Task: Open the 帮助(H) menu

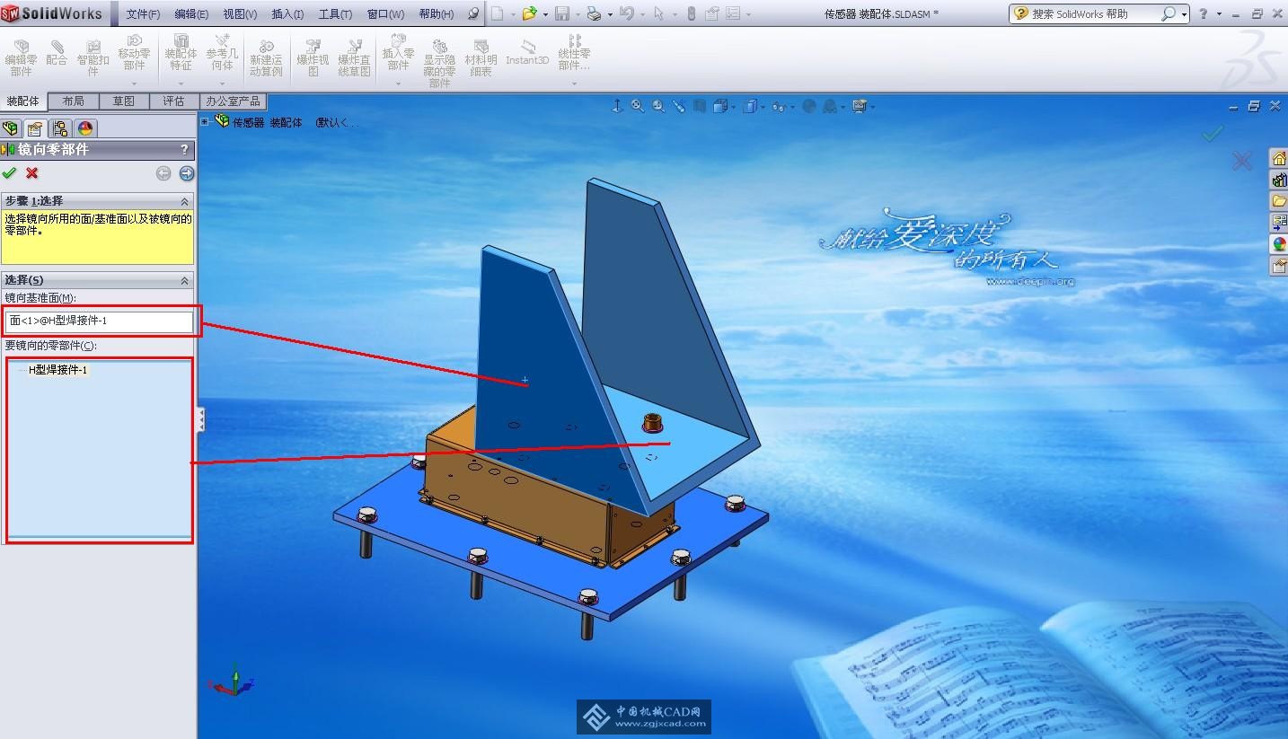Action: (437, 14)
